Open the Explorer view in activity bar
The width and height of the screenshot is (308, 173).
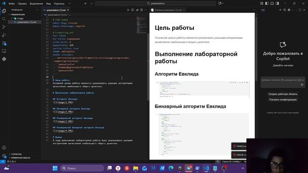(x=4, y=11)
